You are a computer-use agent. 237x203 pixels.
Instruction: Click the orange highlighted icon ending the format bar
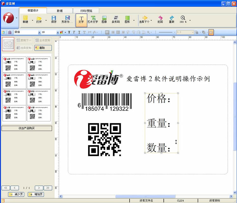click(211, 32)
